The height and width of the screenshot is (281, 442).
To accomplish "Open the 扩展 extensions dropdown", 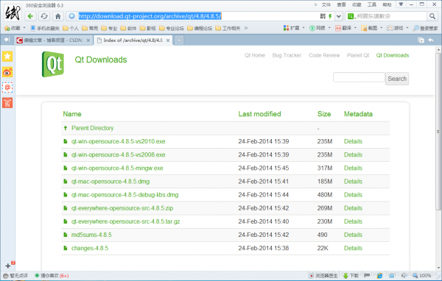I will 294,28.
